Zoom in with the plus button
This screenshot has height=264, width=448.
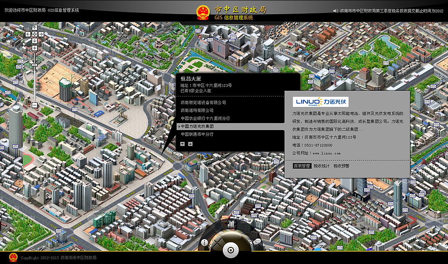[x=34, y=48]
